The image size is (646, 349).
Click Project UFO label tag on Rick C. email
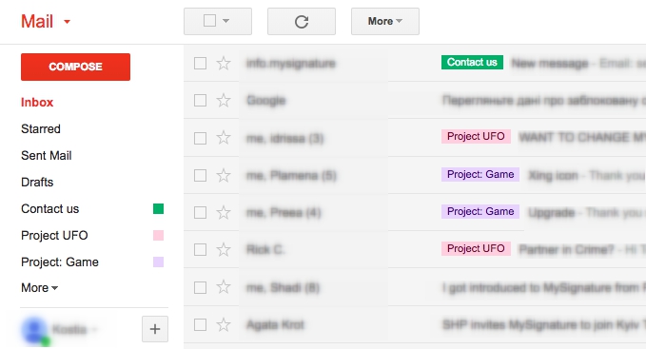click(476, 248)
